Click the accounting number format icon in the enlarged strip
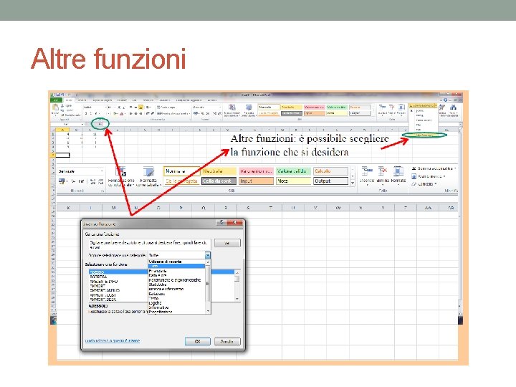Screen dimensions: 516x387 coord(62,181)
